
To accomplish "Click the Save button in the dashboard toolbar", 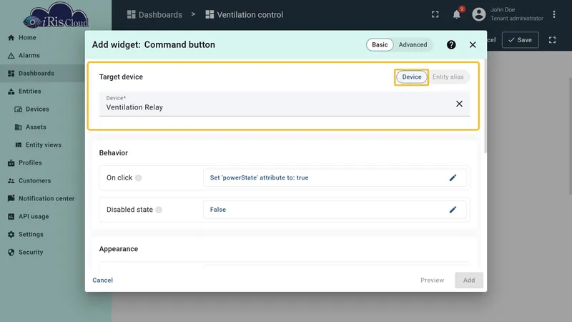I will click(x=521, y=40).
